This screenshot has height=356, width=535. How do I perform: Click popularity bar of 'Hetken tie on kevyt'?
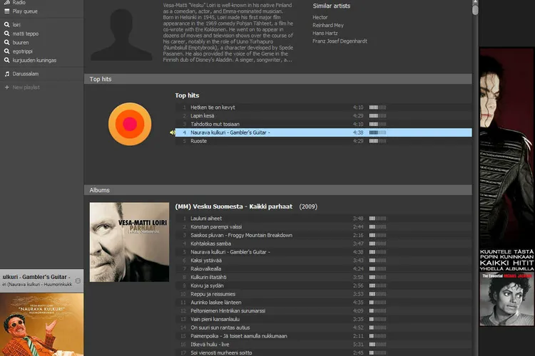pyautogui.click(x=377, y=108)
